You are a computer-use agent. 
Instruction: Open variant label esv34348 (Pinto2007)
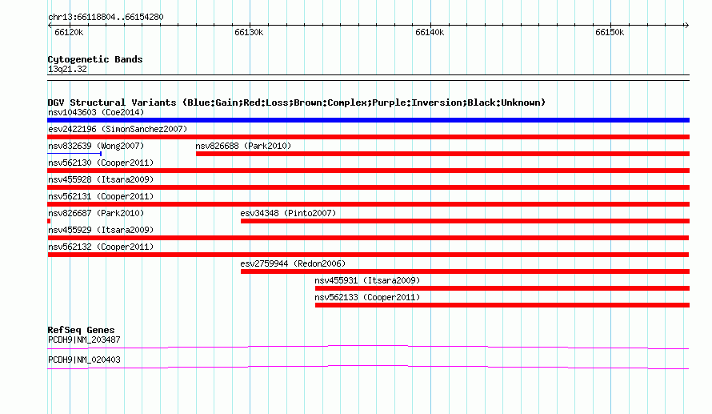(x=288, y=213)
